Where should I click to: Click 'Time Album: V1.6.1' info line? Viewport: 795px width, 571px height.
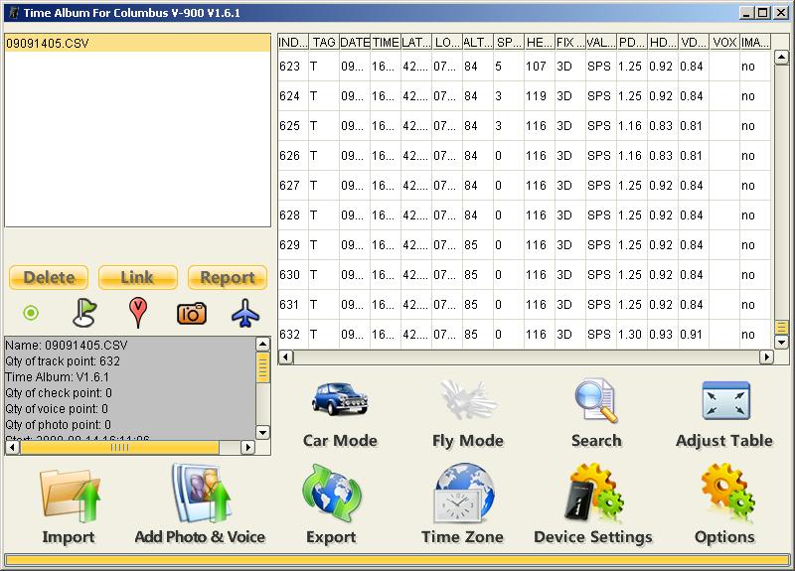(x=57, y=377)
